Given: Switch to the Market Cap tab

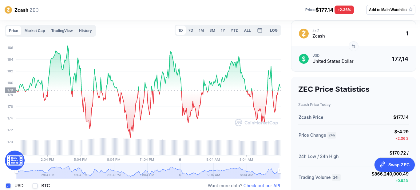Looking at the screenshot, I should [x=35, y=31].
